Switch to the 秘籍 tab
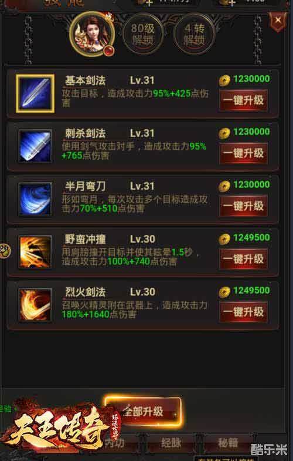The image size is (293, 461). 228,443
